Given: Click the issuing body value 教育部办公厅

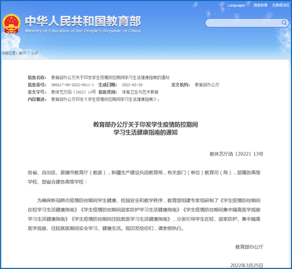Looking at the screenshot, I should (207, 85).
